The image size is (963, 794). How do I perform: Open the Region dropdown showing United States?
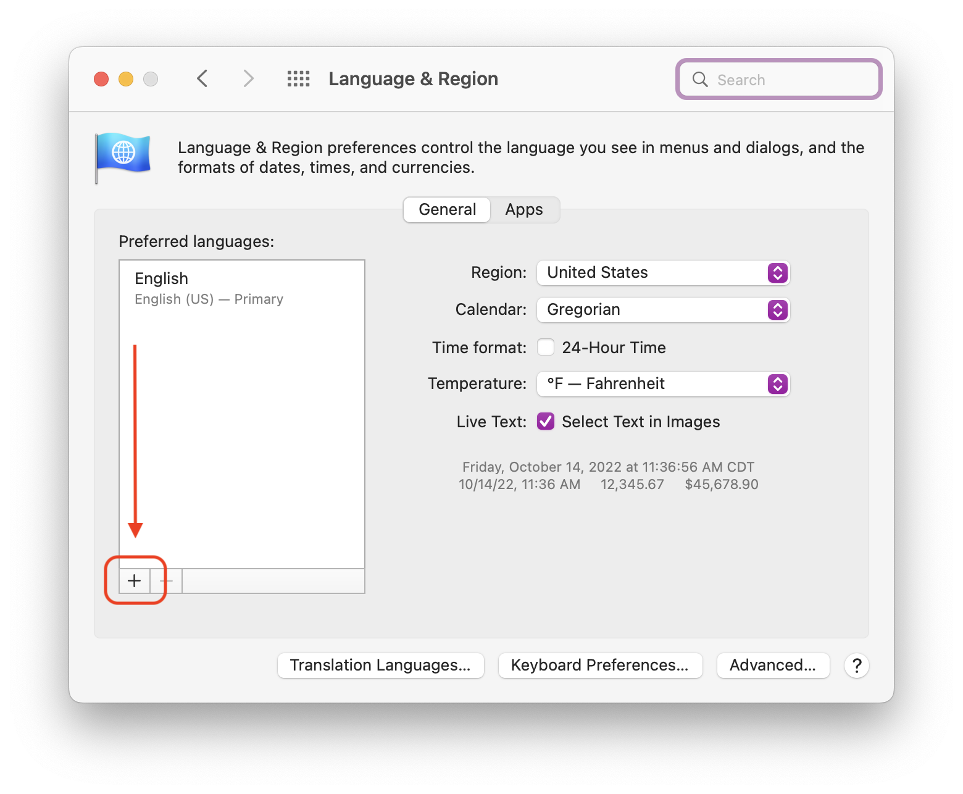[x=664, y=273]
